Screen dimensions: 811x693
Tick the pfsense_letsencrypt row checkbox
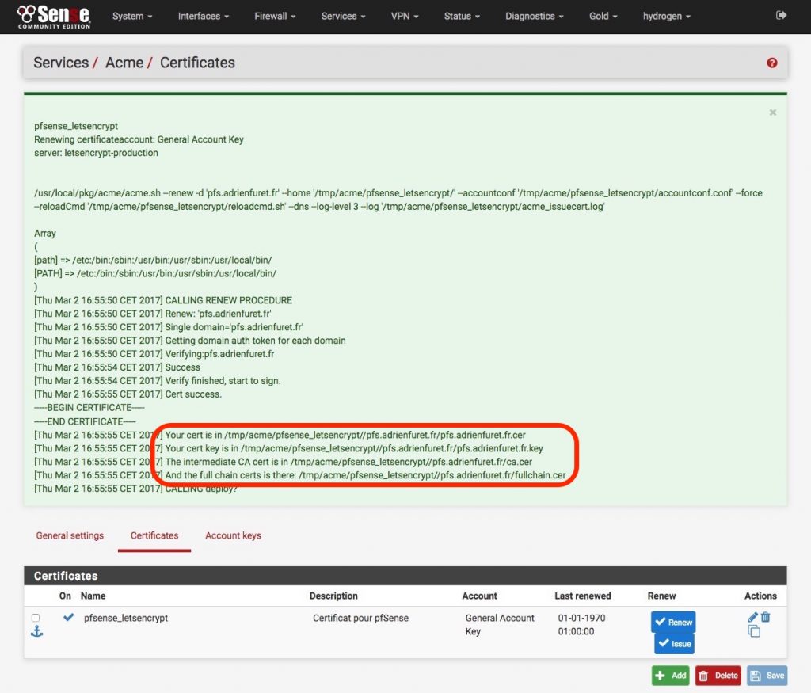coord(35,618)
